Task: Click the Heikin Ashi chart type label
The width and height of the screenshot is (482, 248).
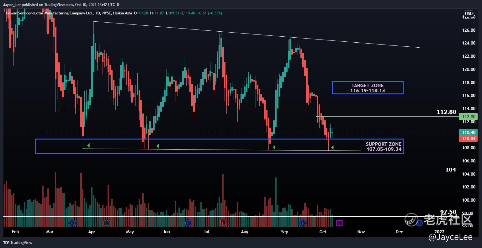Action: pyautogui.click(x=122, y=13)
